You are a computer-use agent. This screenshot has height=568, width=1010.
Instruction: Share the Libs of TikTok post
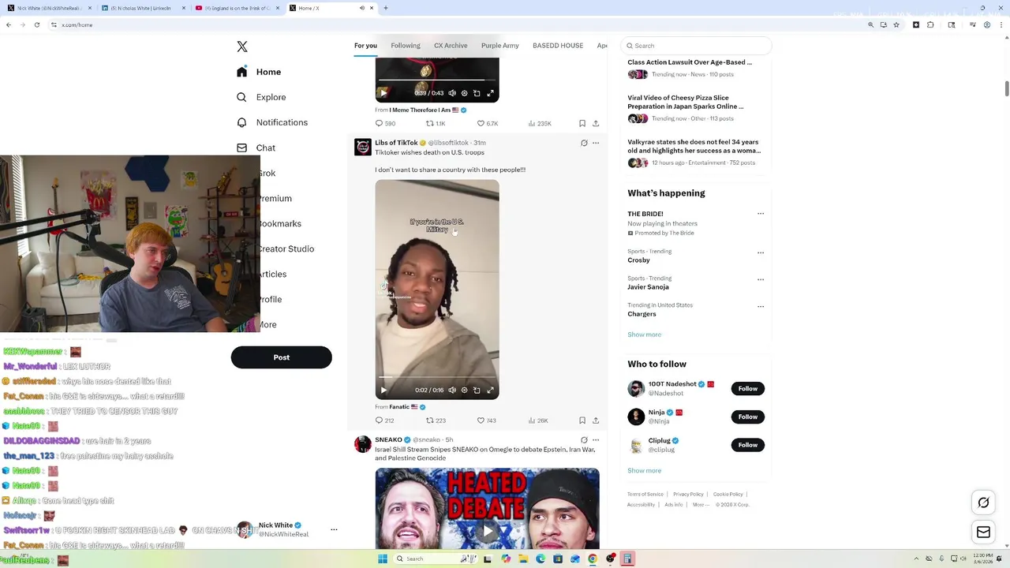click(x=596, y=420)
